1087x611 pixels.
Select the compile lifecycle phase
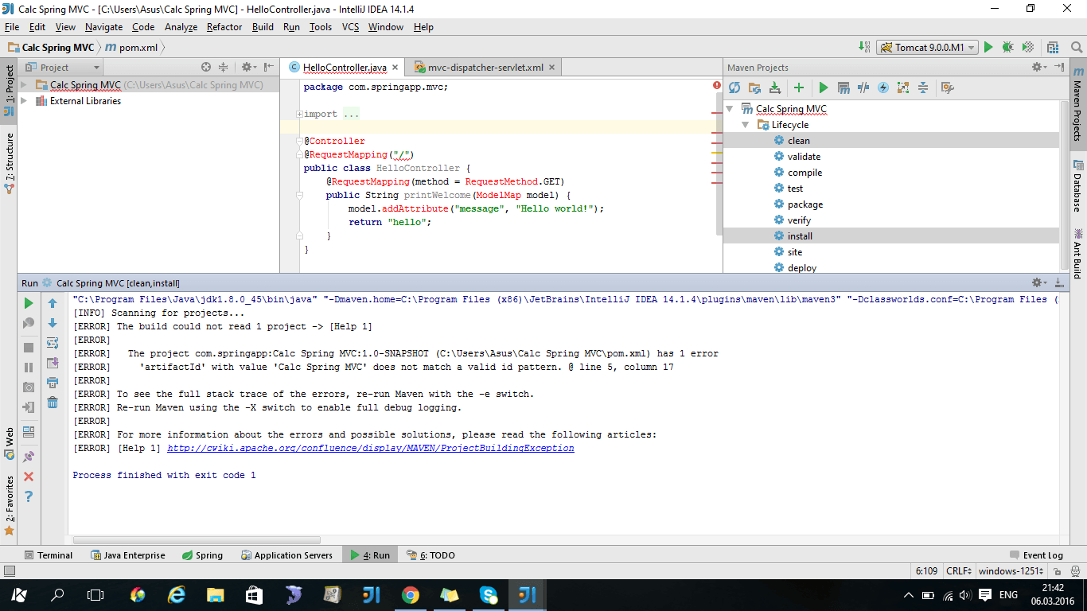[805, 173]
